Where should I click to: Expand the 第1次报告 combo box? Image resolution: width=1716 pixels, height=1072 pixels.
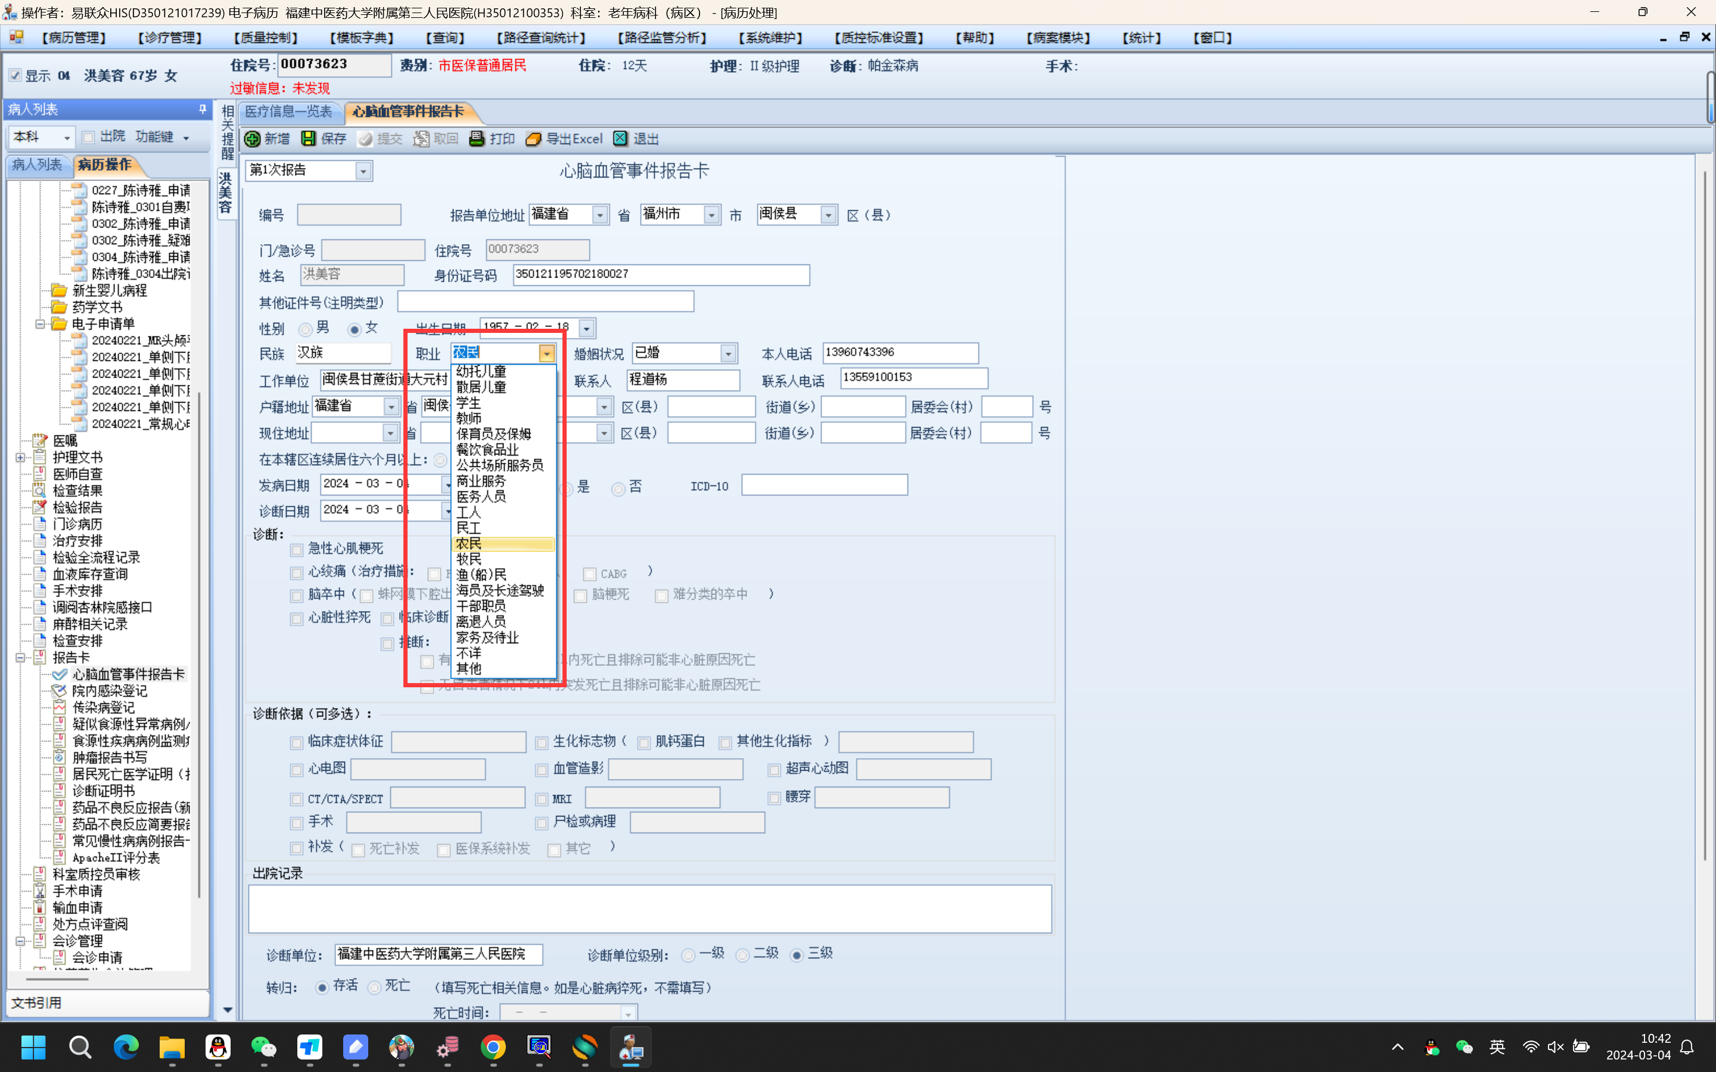(x=363, y=171)
